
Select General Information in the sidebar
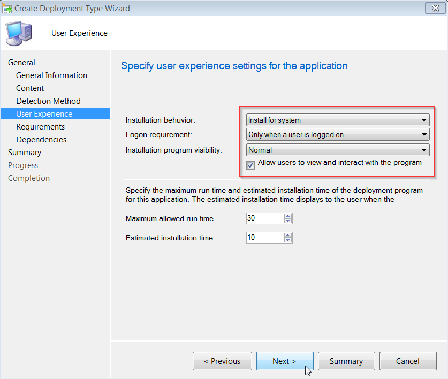click(x=51, y=75)
